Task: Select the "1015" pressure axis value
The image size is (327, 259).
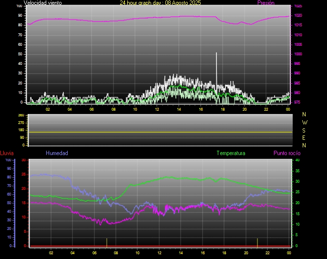Action: 298,25
